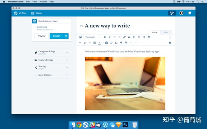Increase indent of the paragraph
This screenshot has height=129, width=207.
click(126, 43)
